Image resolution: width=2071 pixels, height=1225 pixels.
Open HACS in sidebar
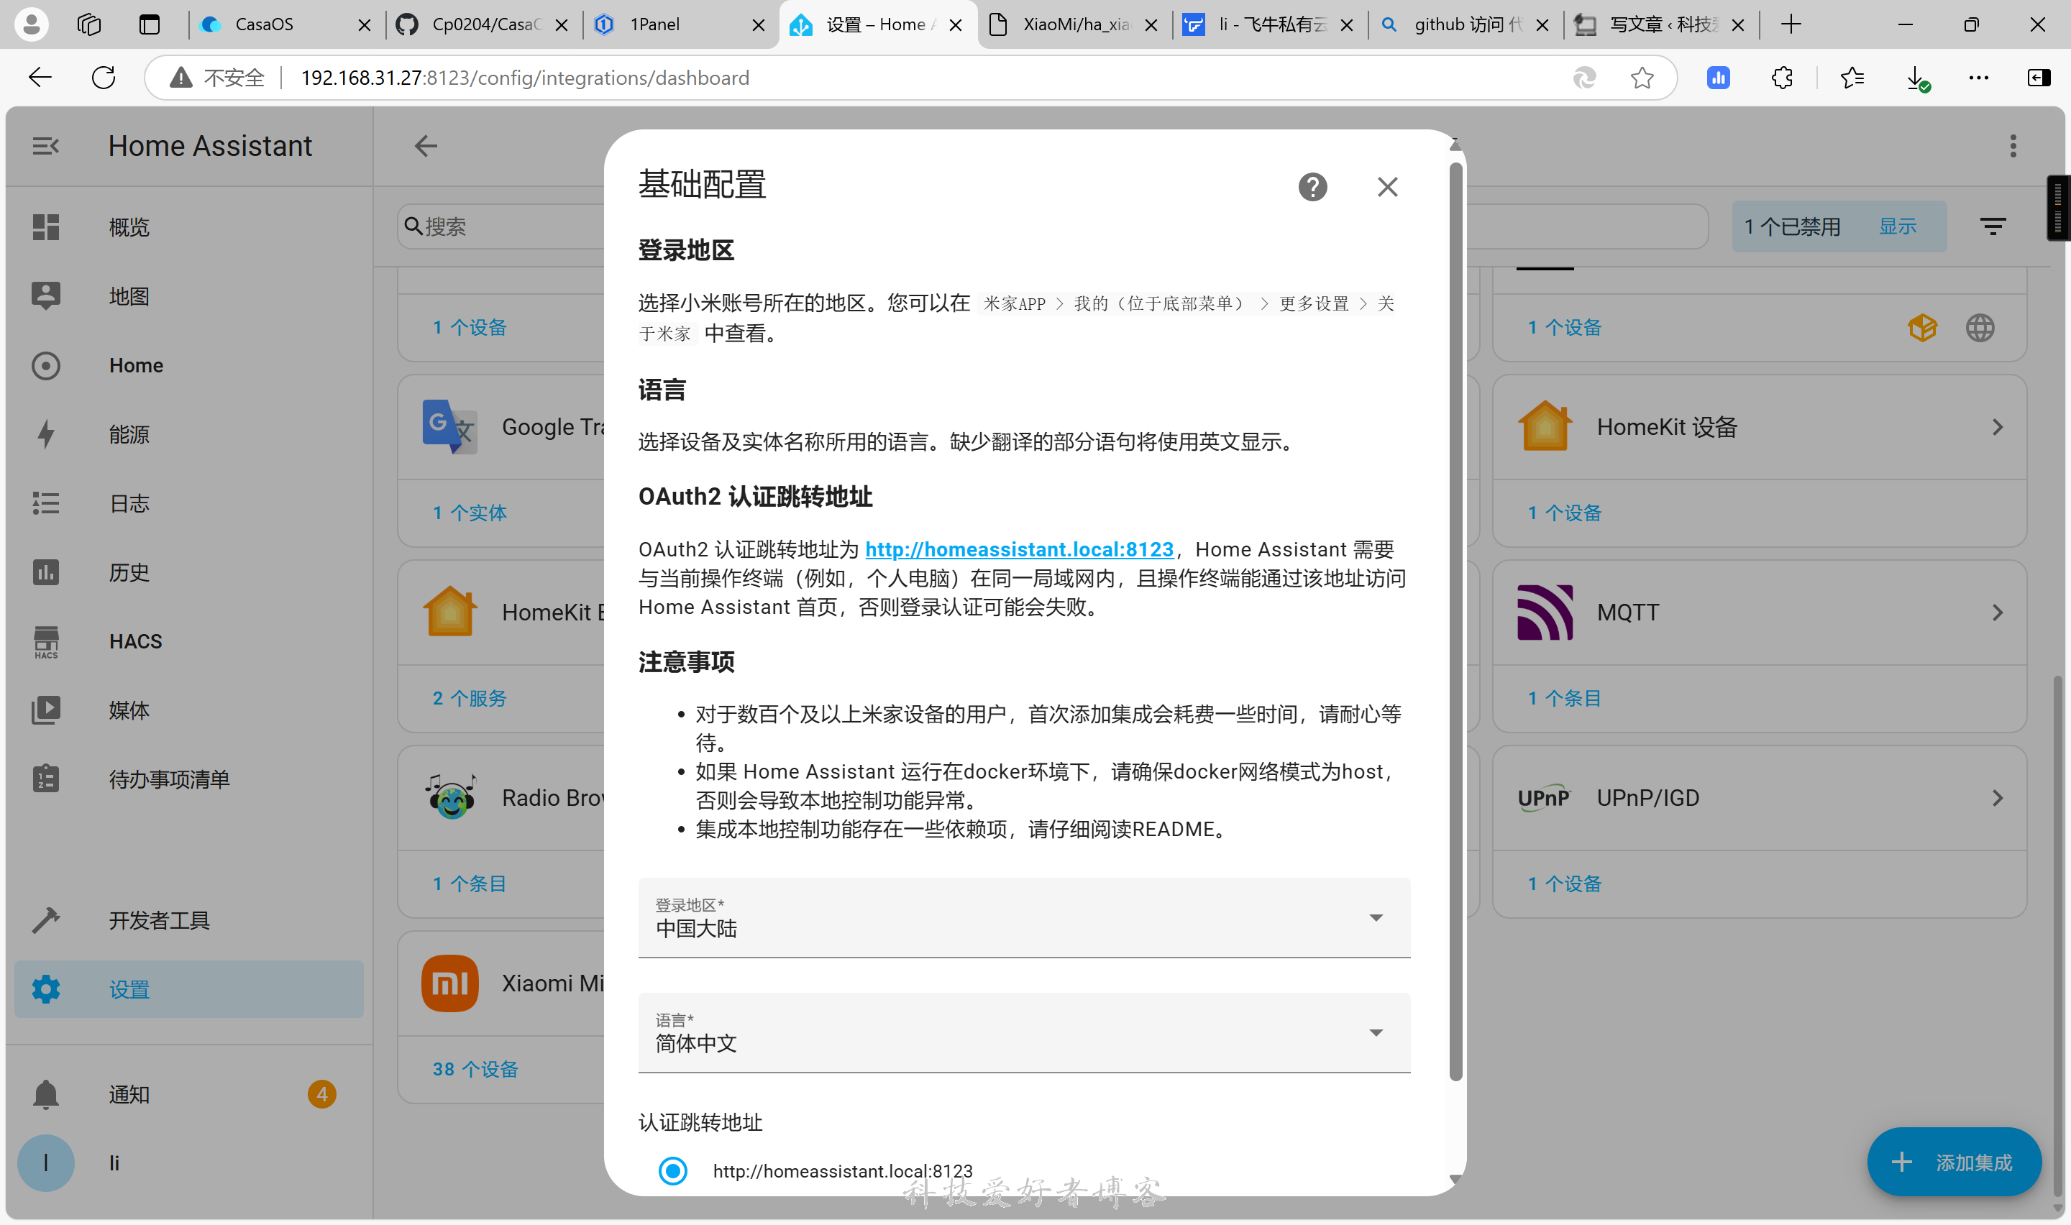tap(189, 641)
